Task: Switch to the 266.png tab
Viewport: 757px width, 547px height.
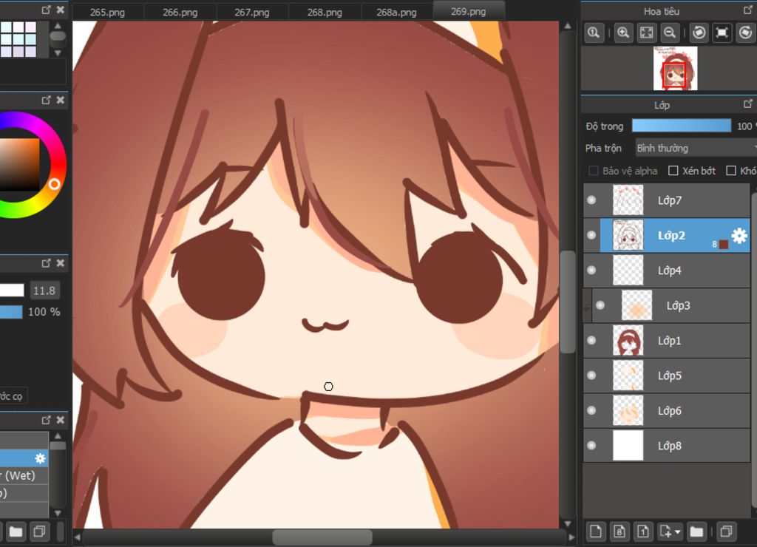Action: coord(180,12)
